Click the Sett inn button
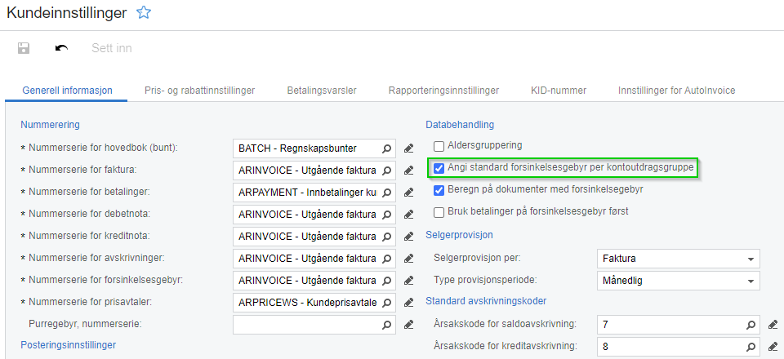784x359 pixels. point(112,48)
